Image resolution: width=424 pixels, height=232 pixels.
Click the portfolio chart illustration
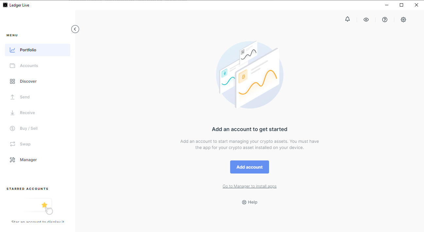click(249, 75)
